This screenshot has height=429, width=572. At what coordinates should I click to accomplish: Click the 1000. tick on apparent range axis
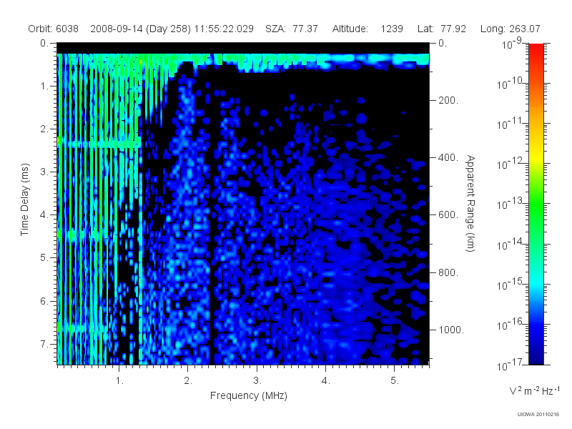click(x=451, y=330)
